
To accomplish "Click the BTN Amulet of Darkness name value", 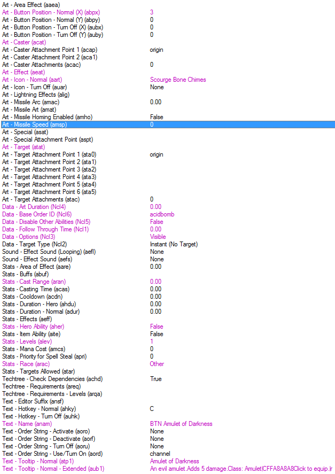I will [x=181, y=424].
